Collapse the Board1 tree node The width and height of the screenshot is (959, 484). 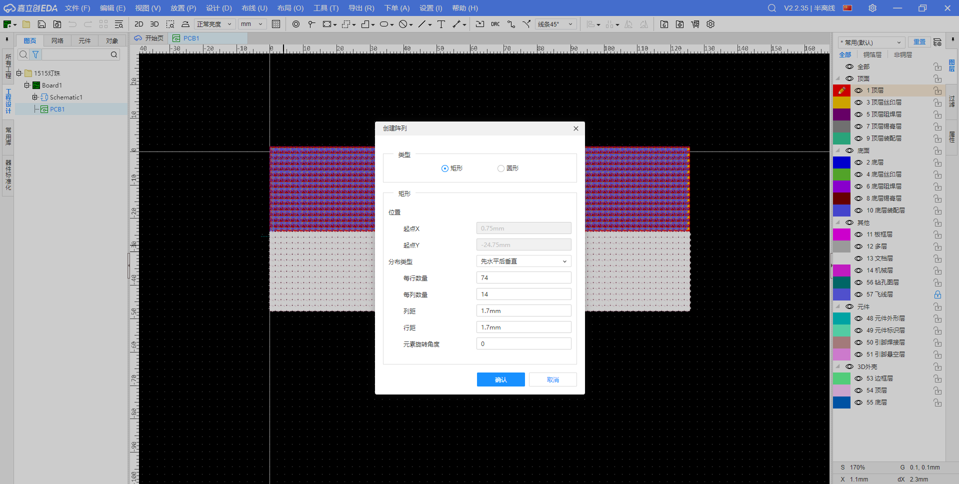click(26, 85)
